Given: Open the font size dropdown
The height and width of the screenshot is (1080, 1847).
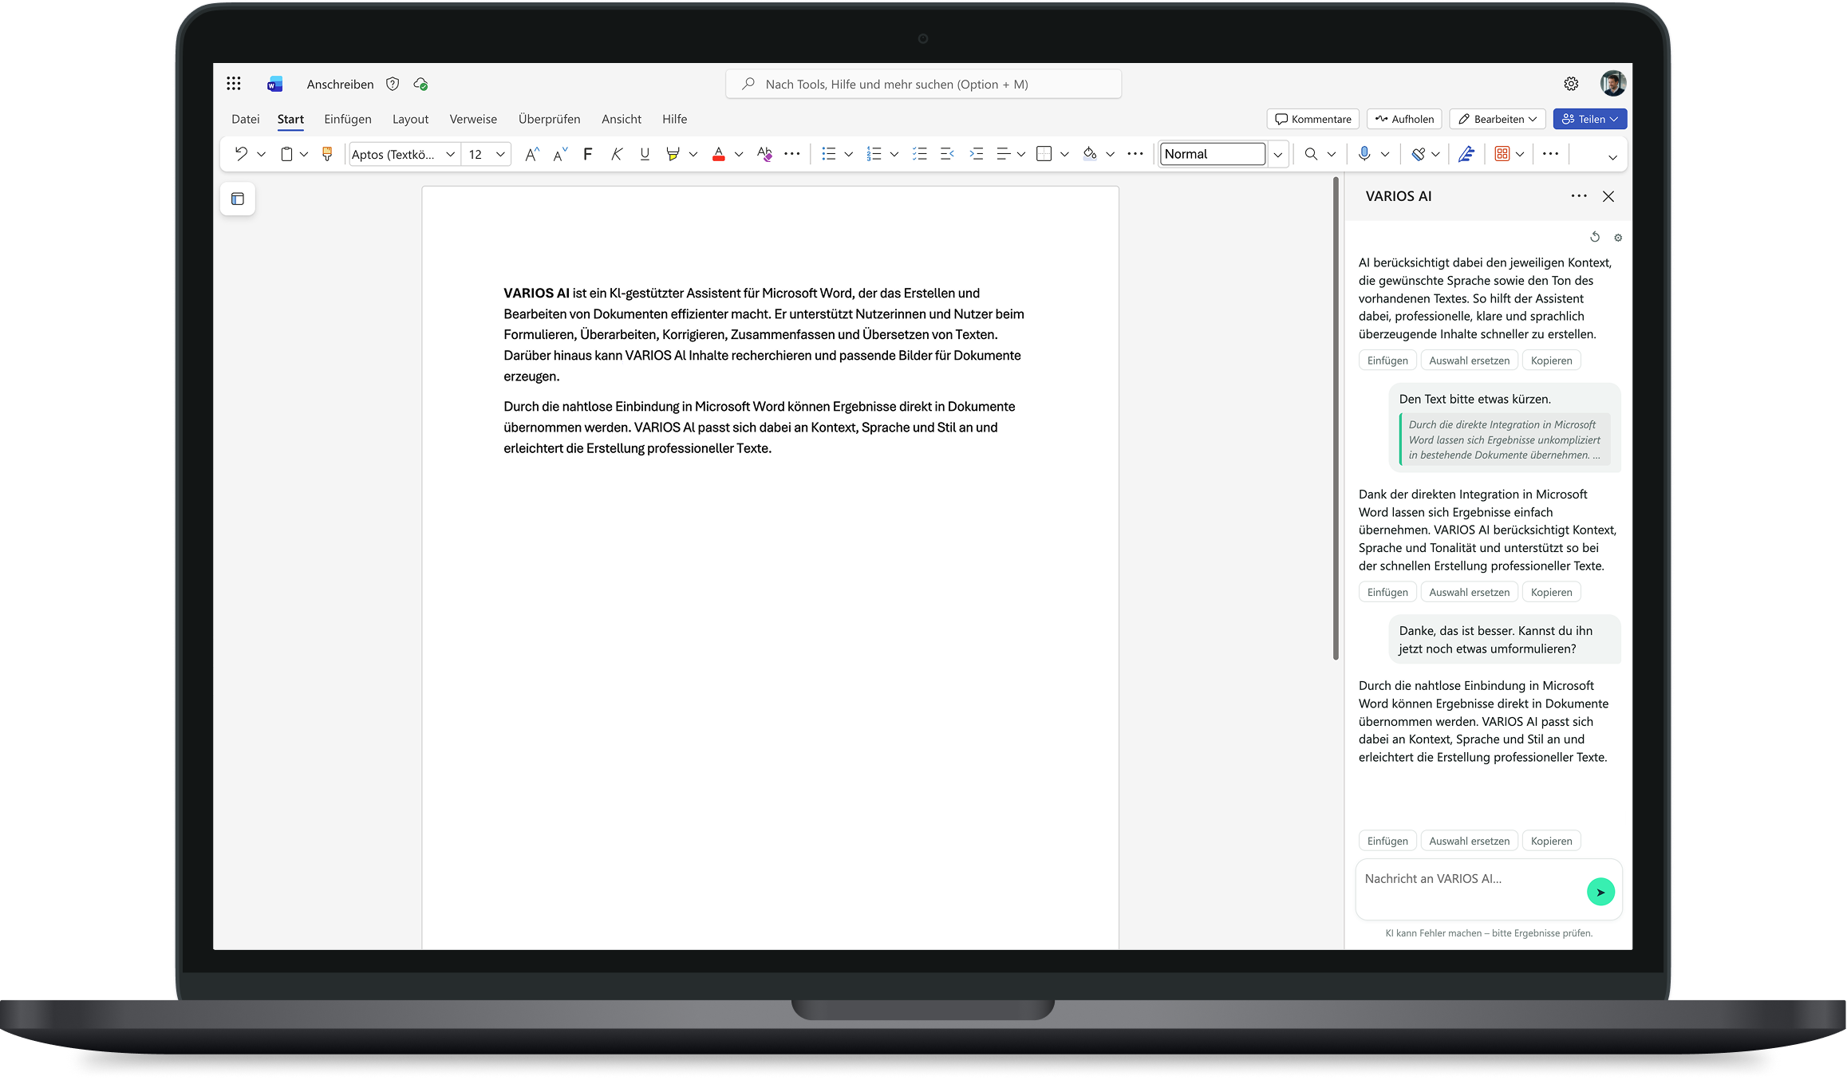Looking at the screenshot, I should coord(500,155).
